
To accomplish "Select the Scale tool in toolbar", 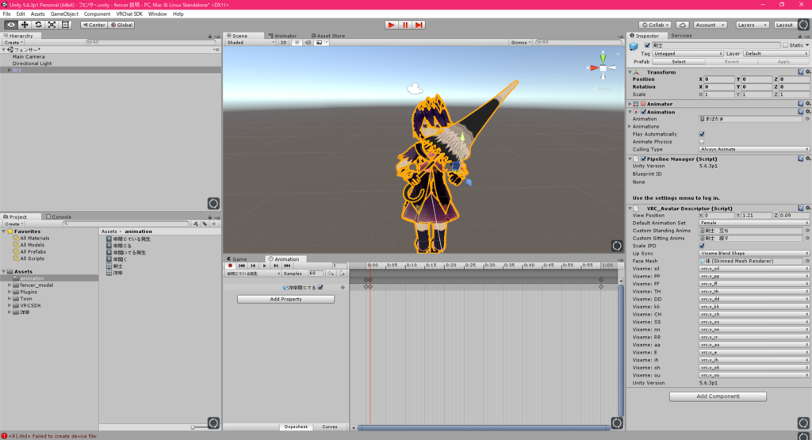I will [52, 25].
